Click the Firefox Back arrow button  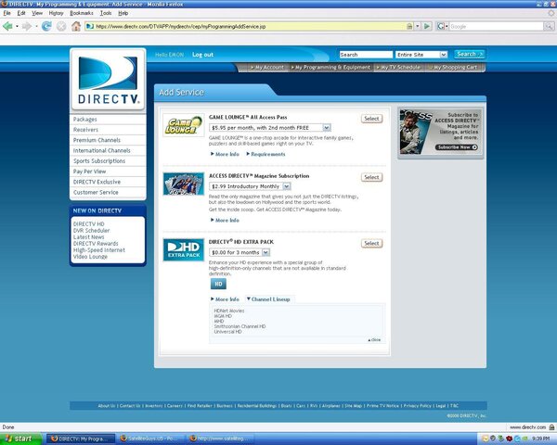click(7, 26)
